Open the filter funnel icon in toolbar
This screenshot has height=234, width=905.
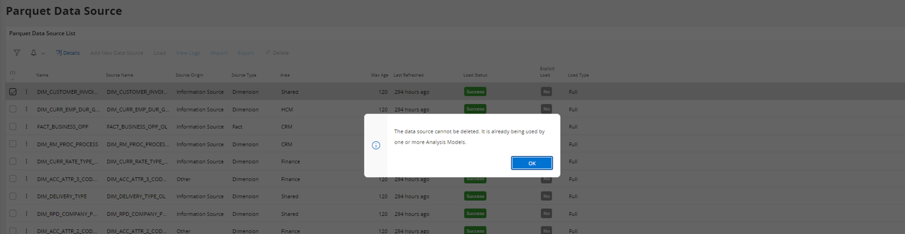[x=17, y=53]
